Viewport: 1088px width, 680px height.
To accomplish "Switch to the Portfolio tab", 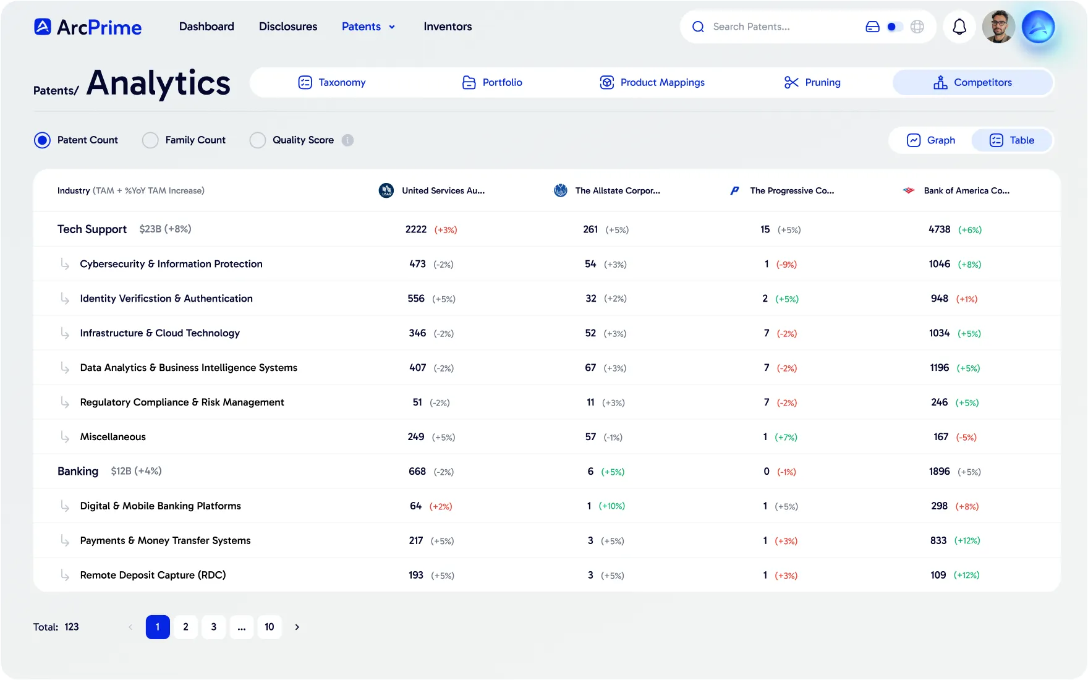I will 493,82.
